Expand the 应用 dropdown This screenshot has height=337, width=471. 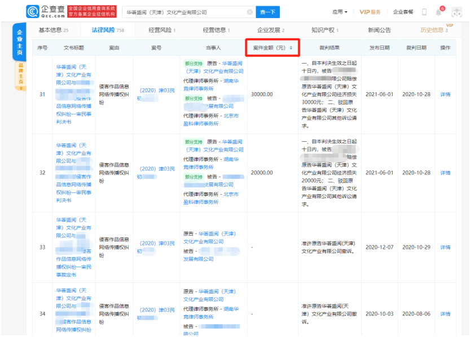tap(340, 12)
